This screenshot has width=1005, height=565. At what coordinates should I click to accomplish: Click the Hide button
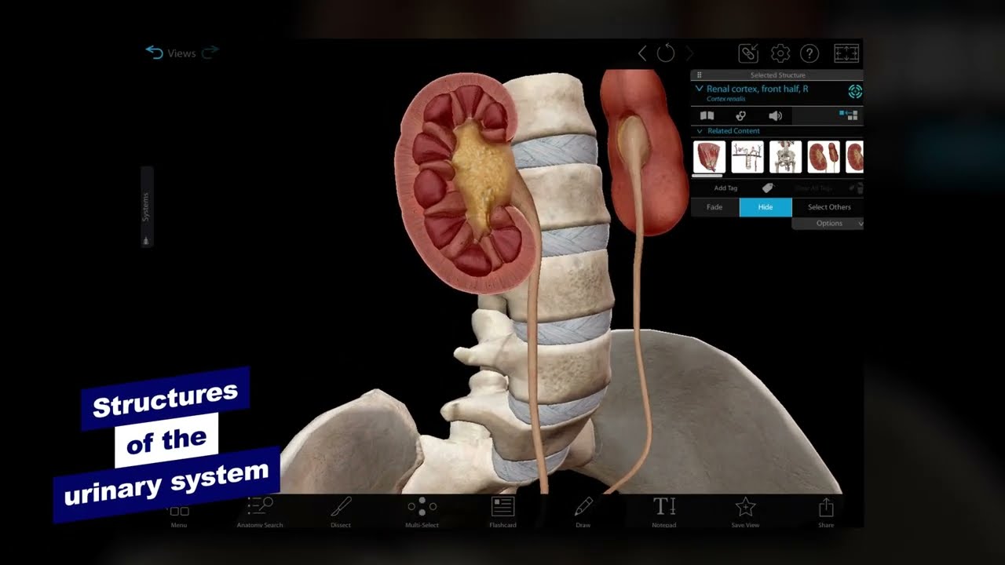coord(766,207)
